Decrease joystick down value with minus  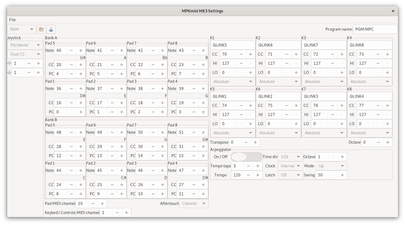click(x=29, y=72)
